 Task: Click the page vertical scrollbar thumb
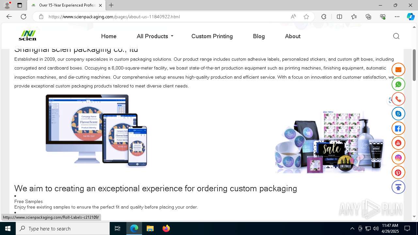pos(414,65)
